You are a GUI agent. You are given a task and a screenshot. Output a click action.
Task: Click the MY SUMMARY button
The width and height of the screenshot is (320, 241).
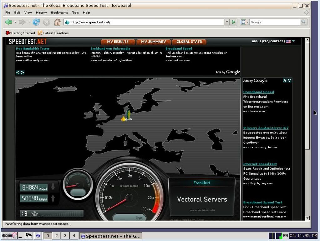tap(154, 42)
